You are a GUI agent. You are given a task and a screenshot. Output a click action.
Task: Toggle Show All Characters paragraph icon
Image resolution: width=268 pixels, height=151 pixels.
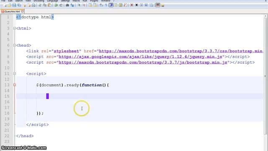coord(106,5)
